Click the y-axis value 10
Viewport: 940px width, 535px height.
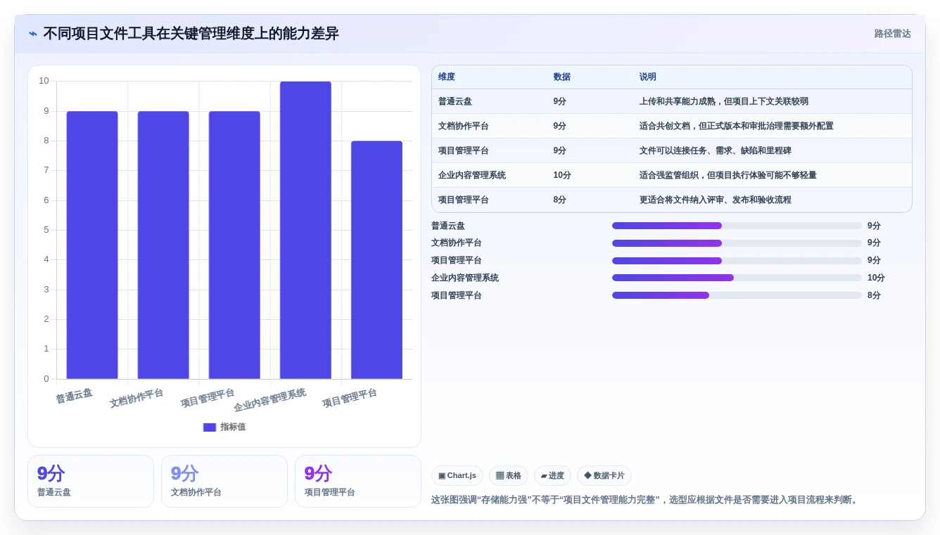[x=44, y=81]
